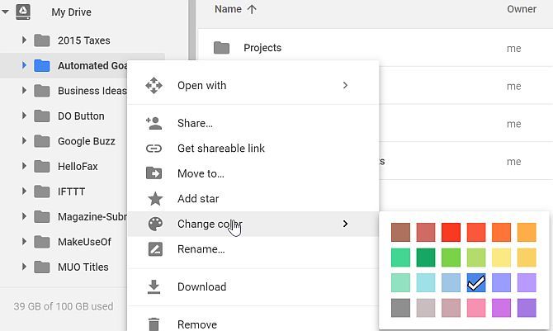Pick the gray color swatch

(x=400, y=309)
